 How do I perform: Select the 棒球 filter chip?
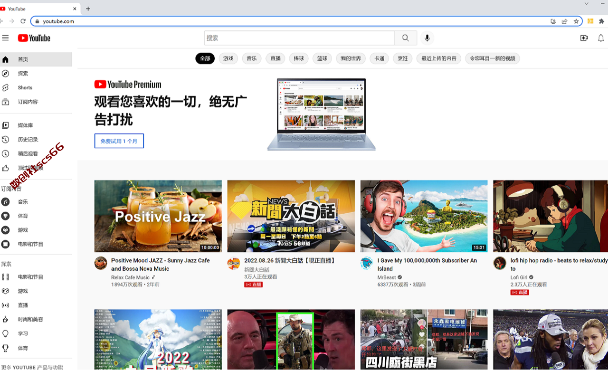[x=299, y=58]
